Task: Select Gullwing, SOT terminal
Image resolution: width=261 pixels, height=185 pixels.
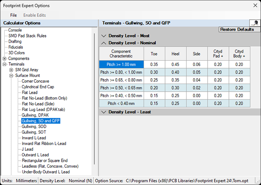Action: click(34, 132)
